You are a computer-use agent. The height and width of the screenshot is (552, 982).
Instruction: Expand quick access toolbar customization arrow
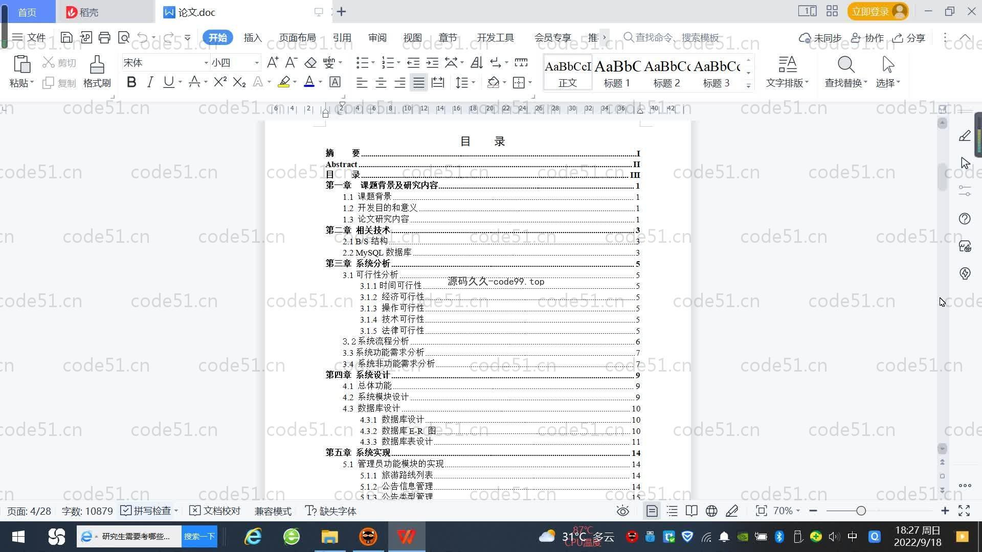[188, 37]
